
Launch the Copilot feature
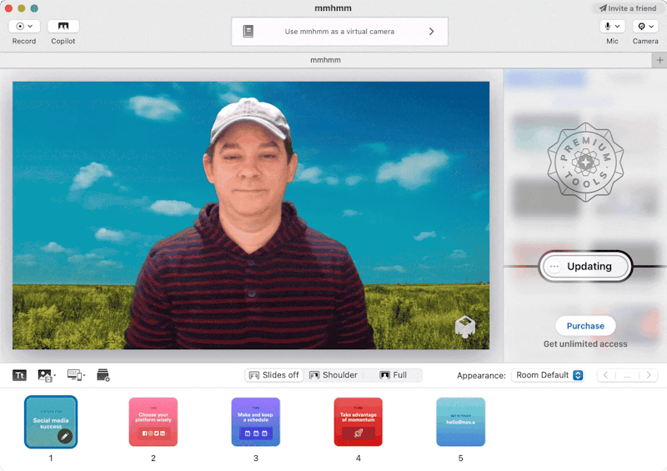[63, 27]
